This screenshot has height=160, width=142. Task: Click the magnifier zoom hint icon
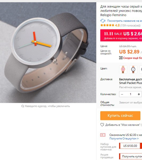coord(23,106)
